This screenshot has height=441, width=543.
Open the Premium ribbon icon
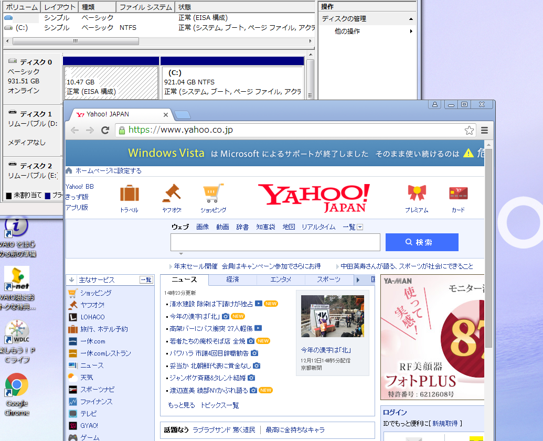point(417,193)
